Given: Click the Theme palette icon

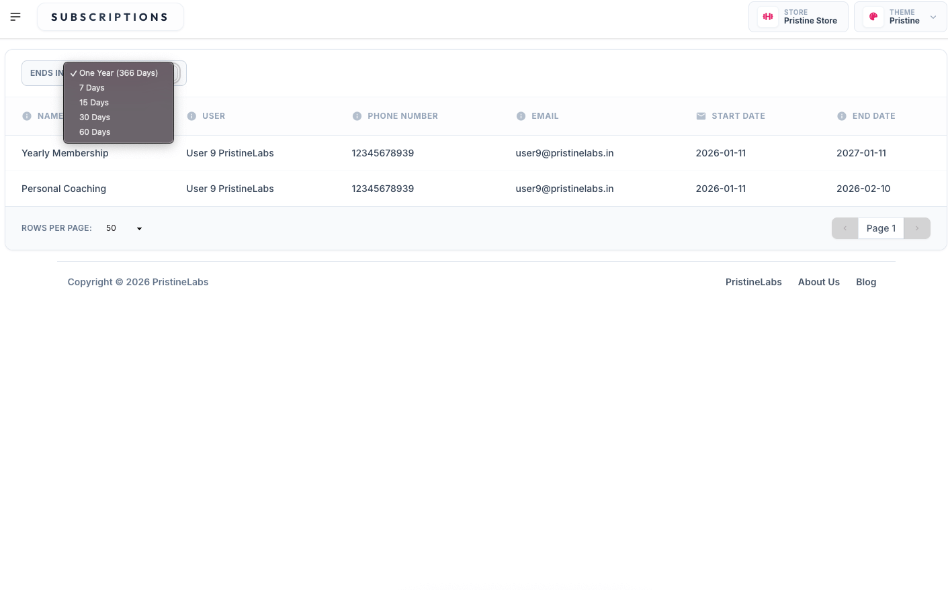Looking at the screenshot, I should [x=873, y=16].
